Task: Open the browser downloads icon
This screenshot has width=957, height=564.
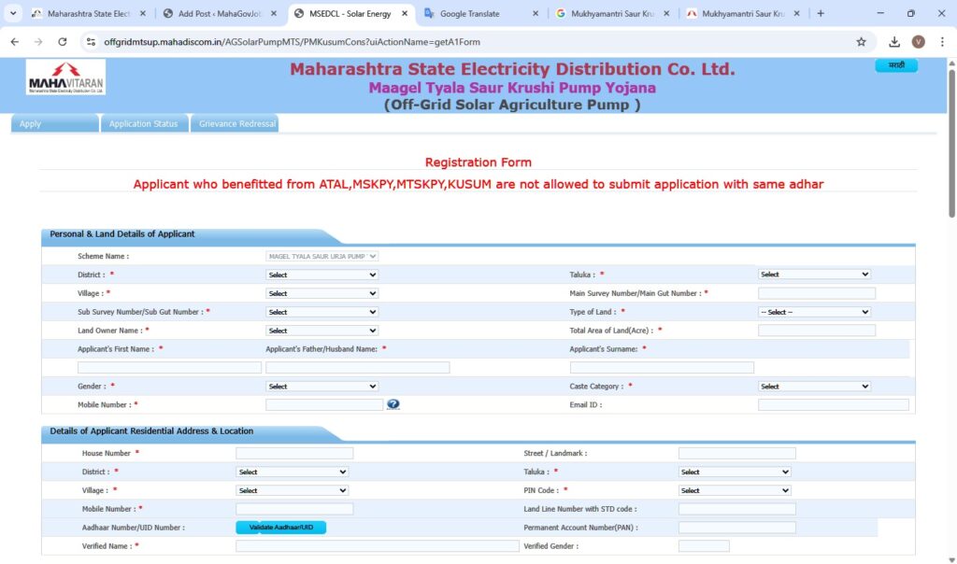Action: click(894, 42)
